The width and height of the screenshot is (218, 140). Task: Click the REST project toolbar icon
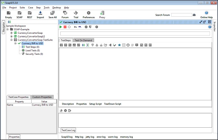coord(29,15)
